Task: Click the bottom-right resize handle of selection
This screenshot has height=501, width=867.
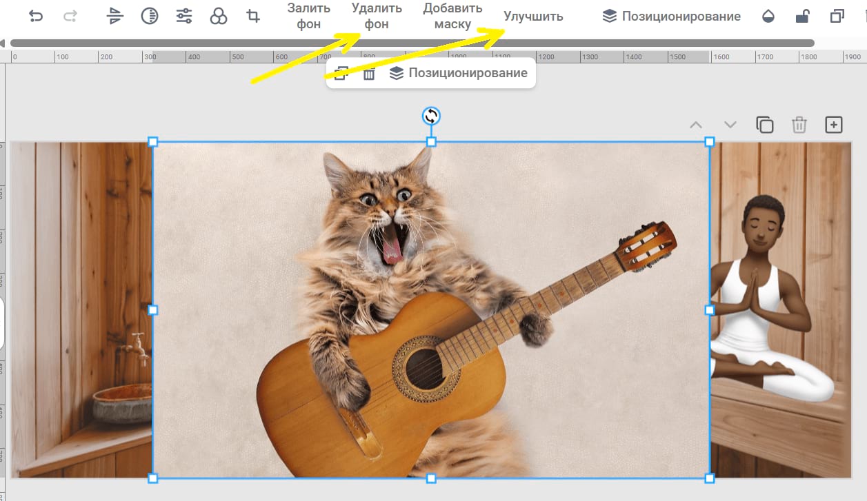Action: [710, 478]
